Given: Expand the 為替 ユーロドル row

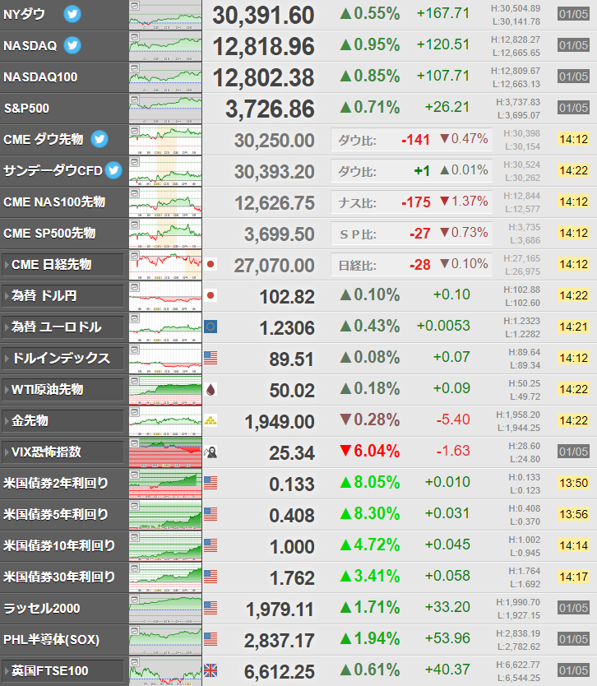Looking at the screenshot, I should (x=63, y=327).
